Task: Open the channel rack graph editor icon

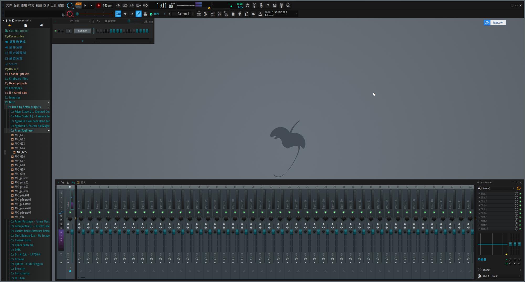Action: [146, 21]
